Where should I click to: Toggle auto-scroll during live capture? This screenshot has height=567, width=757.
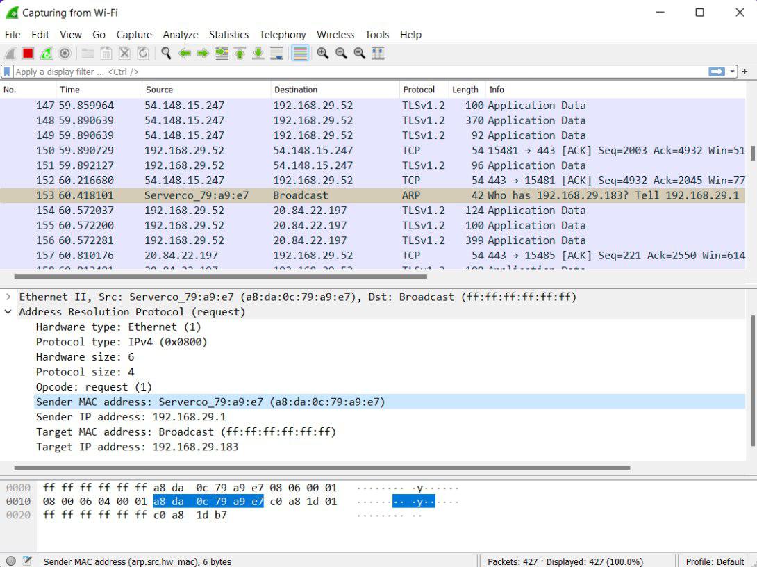click(x=276, y=53)
